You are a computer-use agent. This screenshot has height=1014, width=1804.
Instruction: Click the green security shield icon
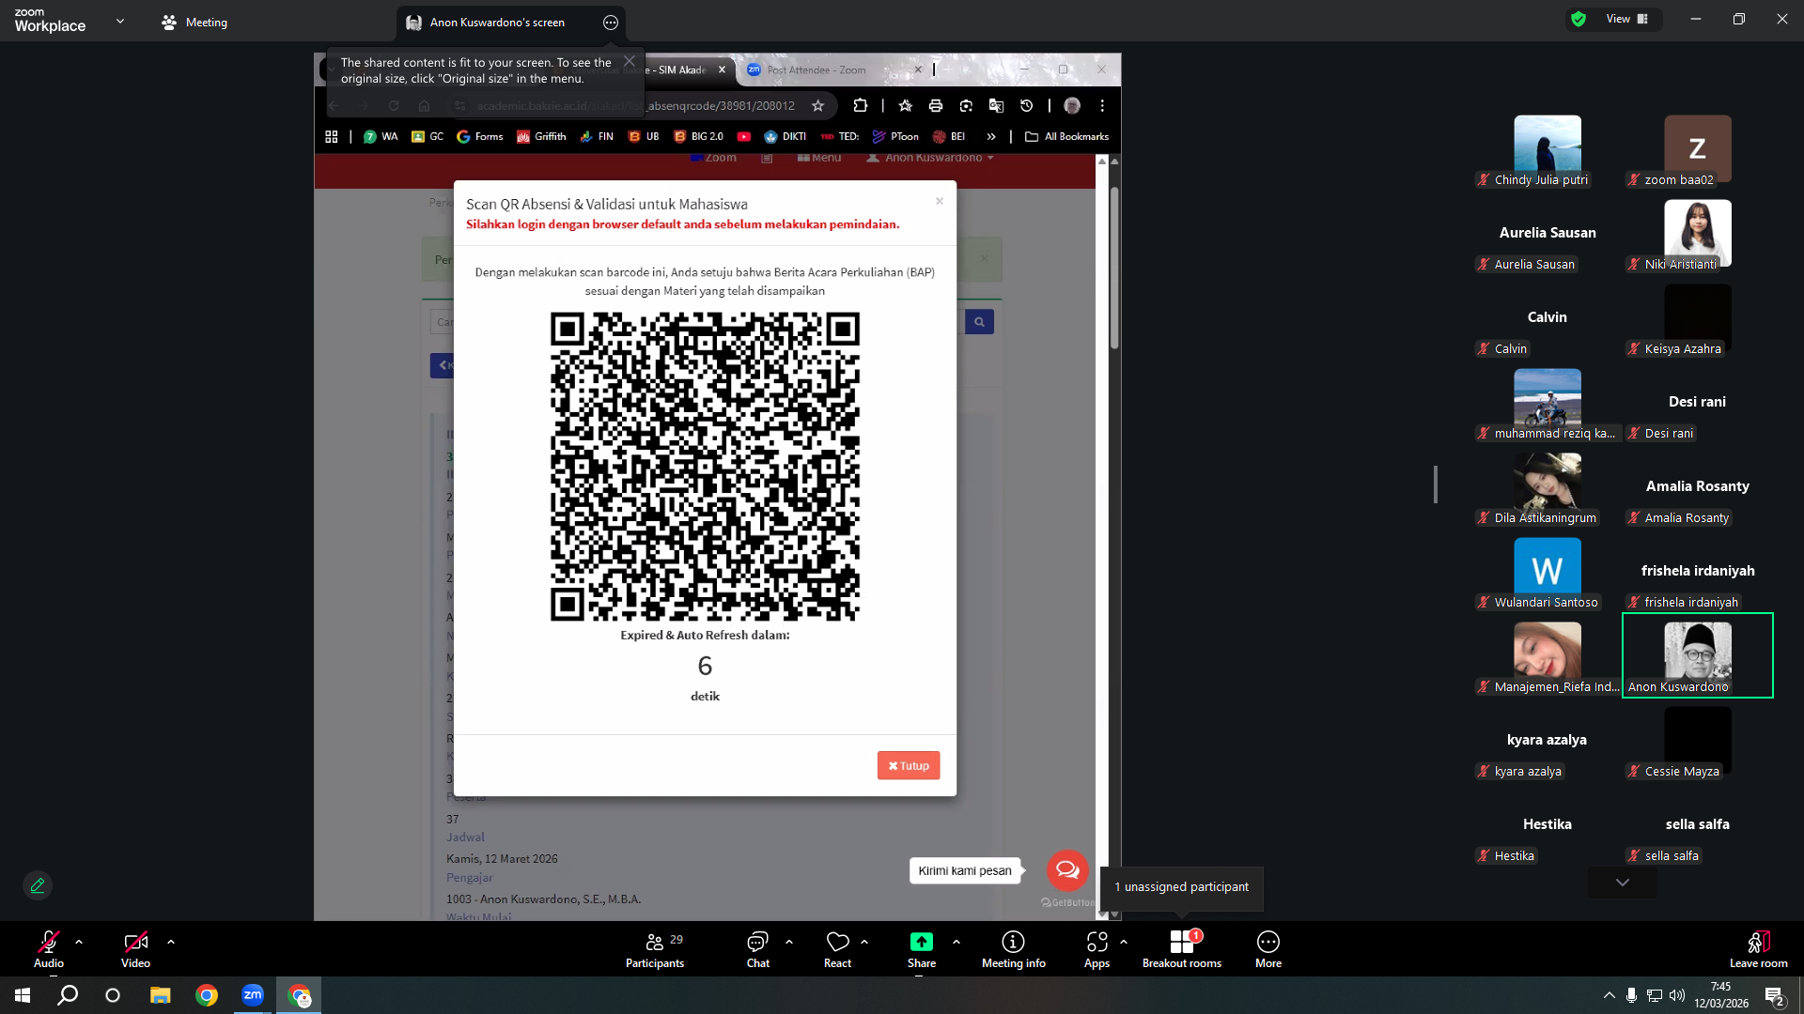point(1578,19)
